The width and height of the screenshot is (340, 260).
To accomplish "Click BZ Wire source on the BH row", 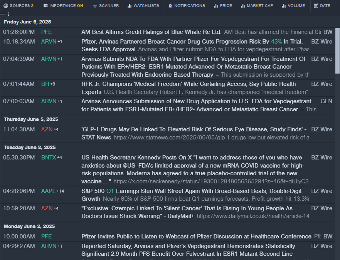I will pos(322,84).
